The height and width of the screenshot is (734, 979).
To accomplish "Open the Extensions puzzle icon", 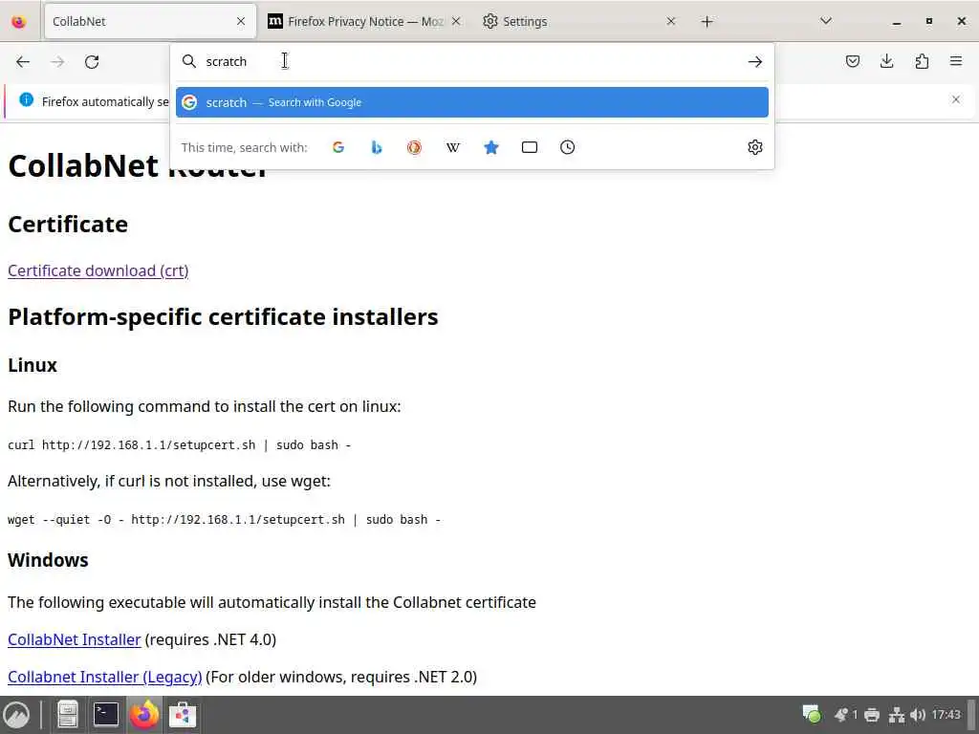I will tap(922, 61).
